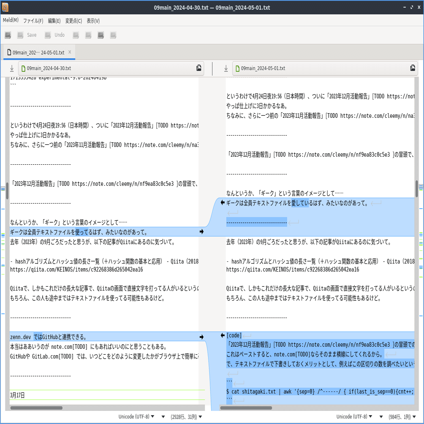
Task: Click right pane highlighted dashed separator line
Action: pyautogui.click(x=257, y=222)
